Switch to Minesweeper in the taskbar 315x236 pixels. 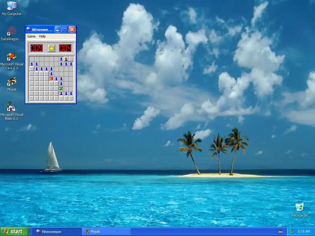click(x=57, y=232)
